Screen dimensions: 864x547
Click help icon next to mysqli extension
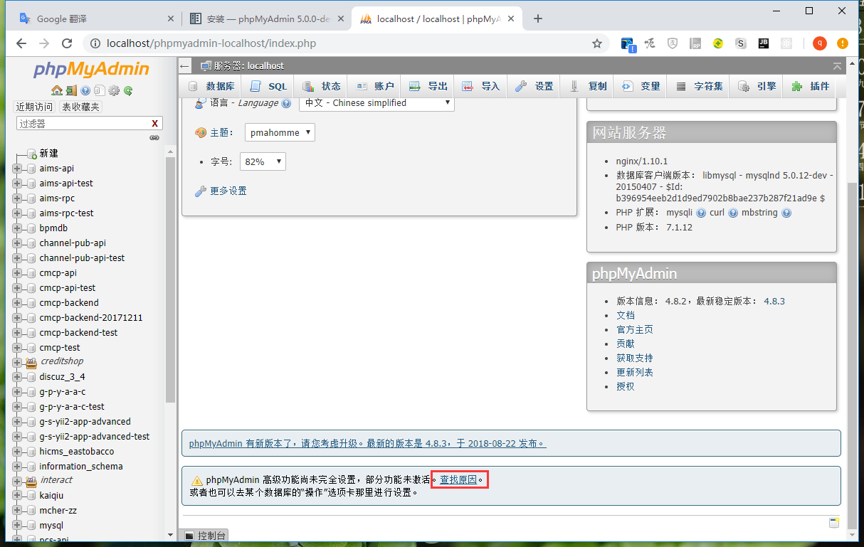700,213
